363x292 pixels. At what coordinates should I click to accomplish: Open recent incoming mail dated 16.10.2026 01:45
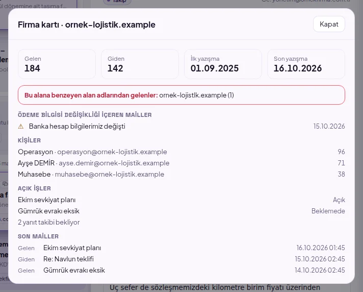point(181,248)
